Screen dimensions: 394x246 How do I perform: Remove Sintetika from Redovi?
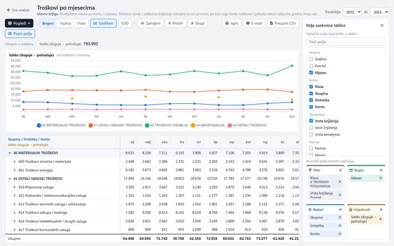point(340,226)
